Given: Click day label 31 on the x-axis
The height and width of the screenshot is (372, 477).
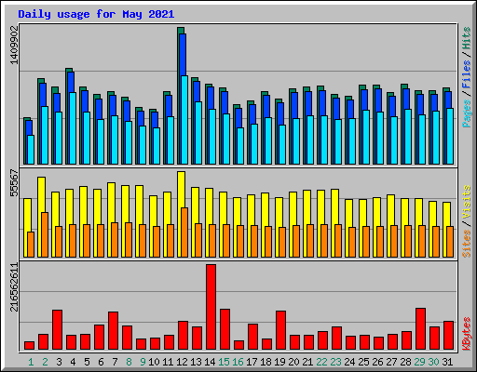Looking at the screenshot, I should click(x=447, y=362).
